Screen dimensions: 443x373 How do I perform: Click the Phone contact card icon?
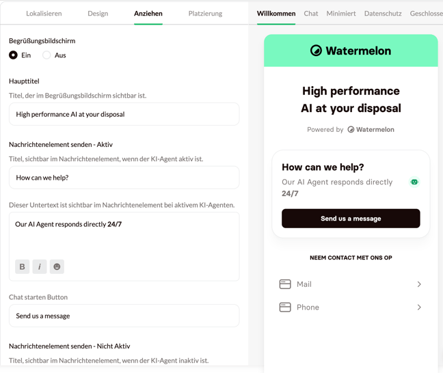pyautogui.click(x=285, y=307)
